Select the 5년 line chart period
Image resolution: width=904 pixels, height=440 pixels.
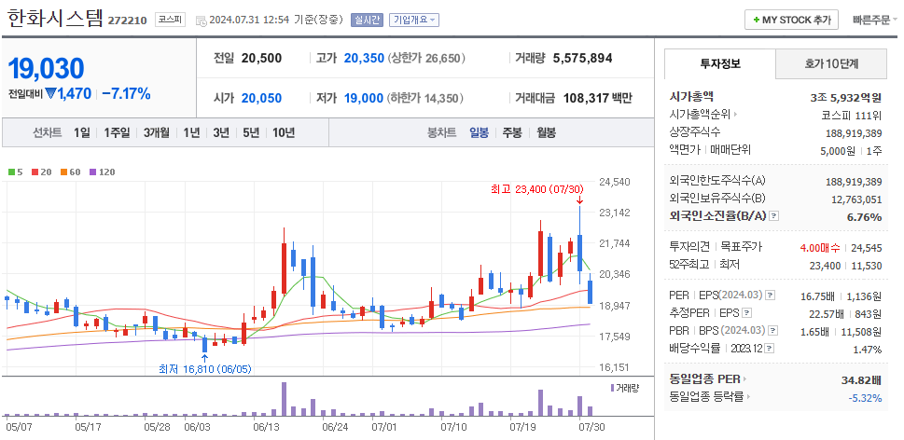point(251,132)
